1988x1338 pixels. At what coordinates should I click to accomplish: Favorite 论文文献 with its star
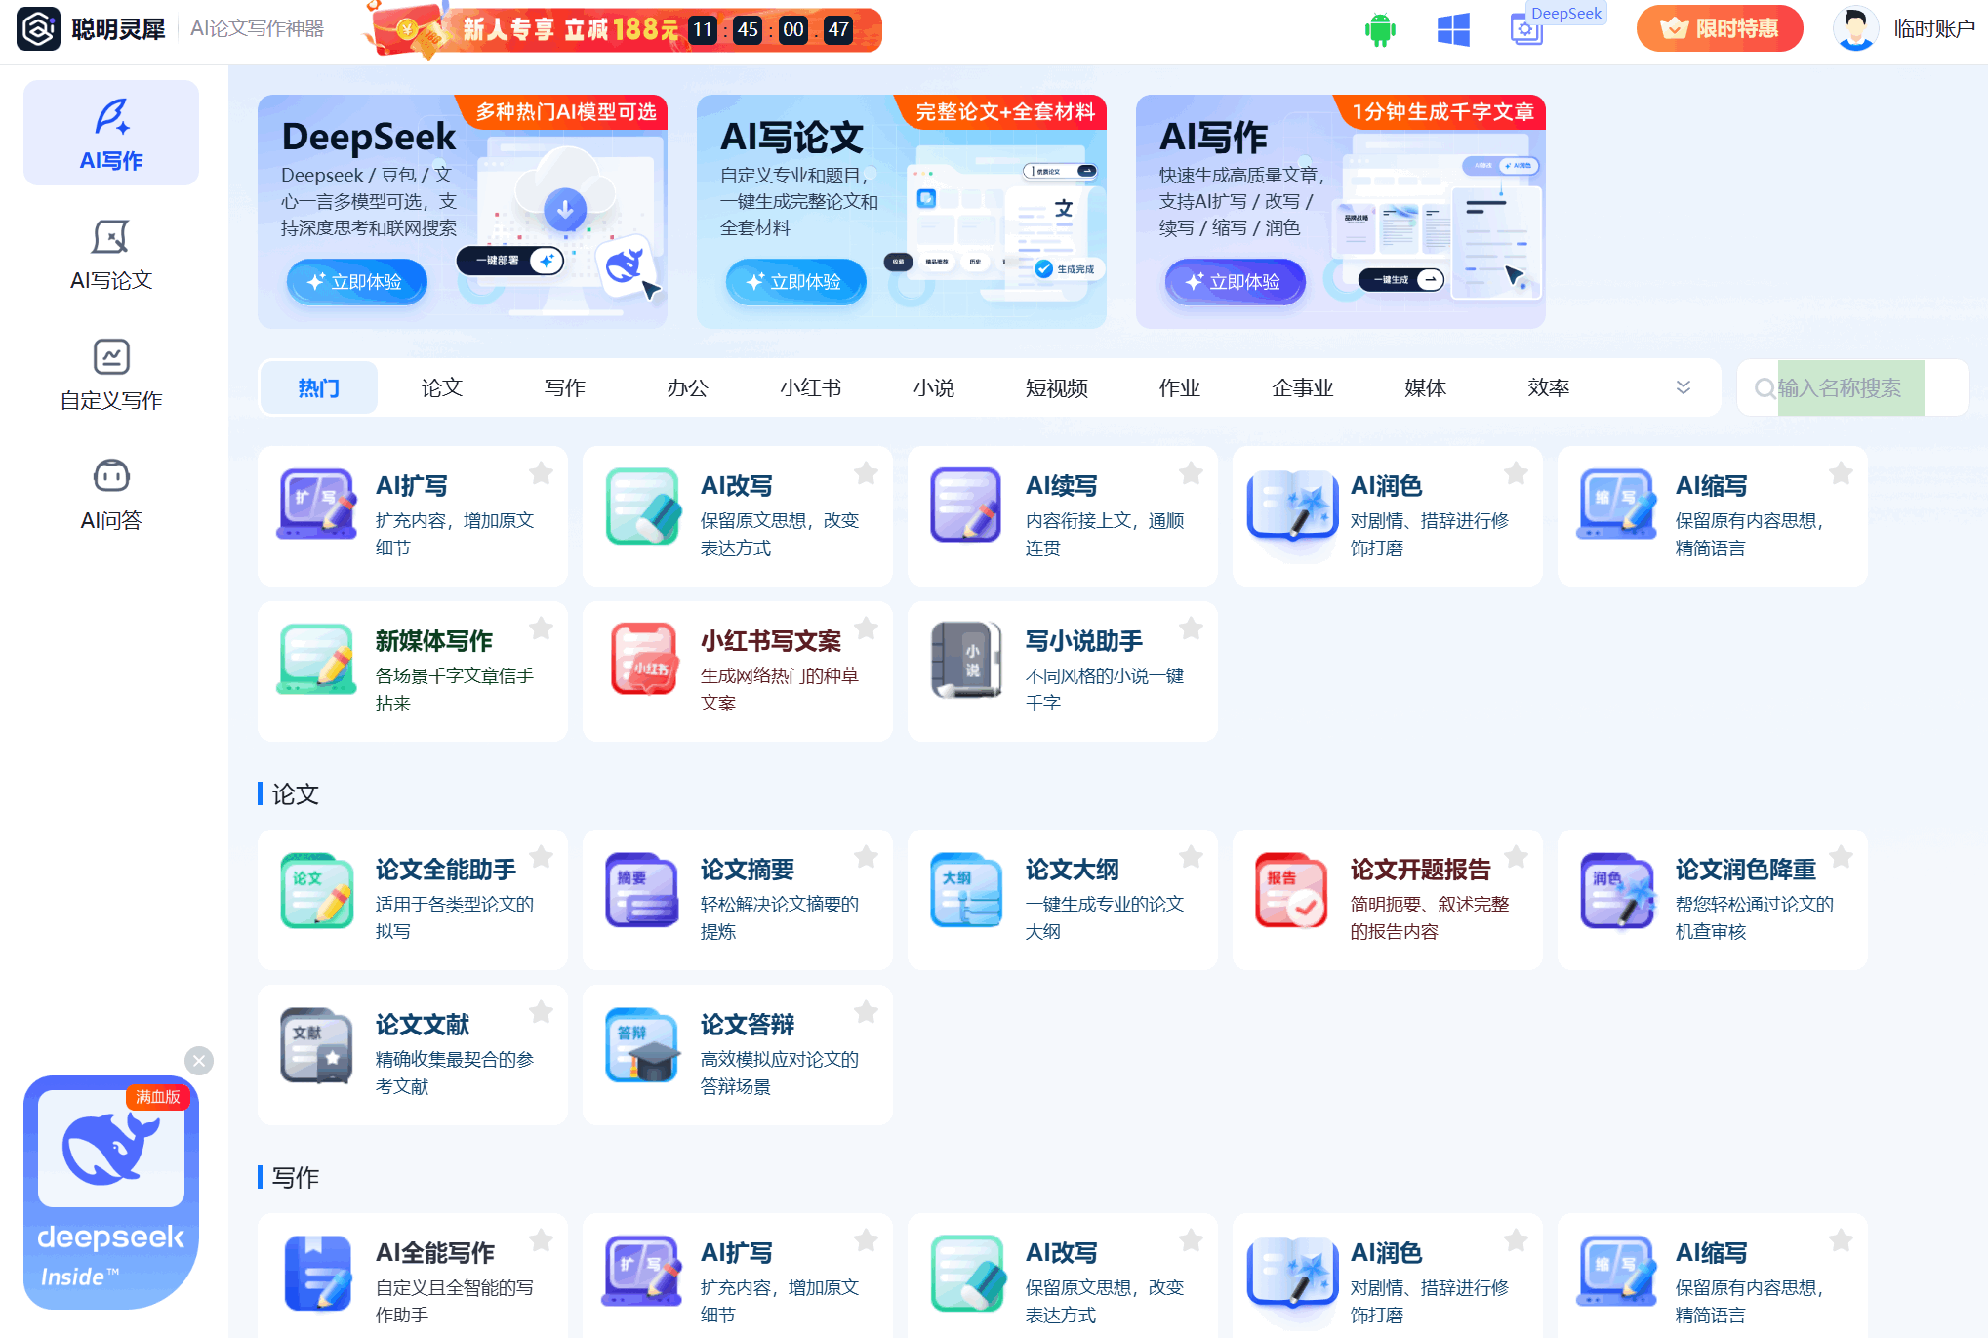541,1012
